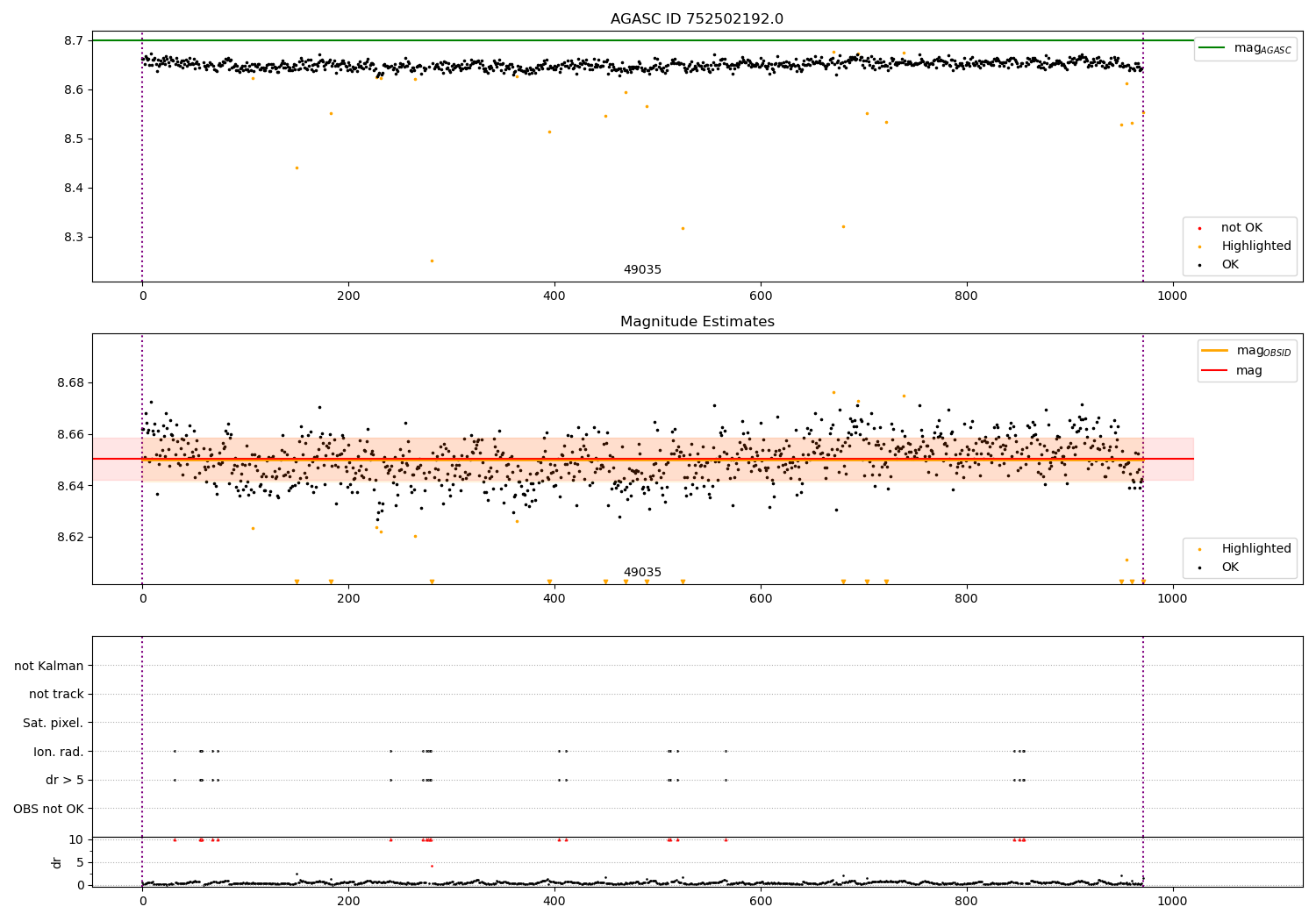This screenshot has height=921, width=1316.
Task: Click the plot title AGASC ID 752502192.0
Action: coord(697,19)
